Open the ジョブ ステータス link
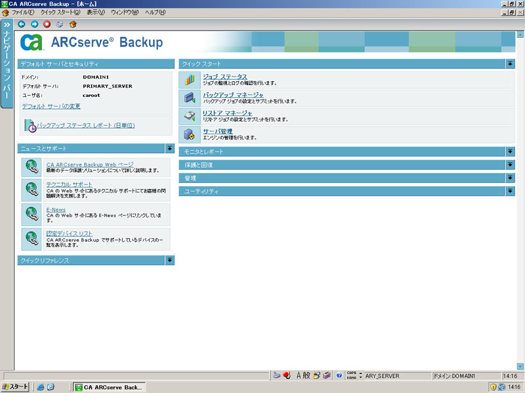Image resolution: width=525 pixels, height=393 pixels. tap(225, 77)
